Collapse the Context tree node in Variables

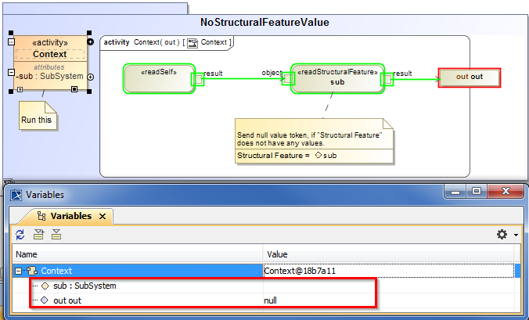(x=19, y=271)
